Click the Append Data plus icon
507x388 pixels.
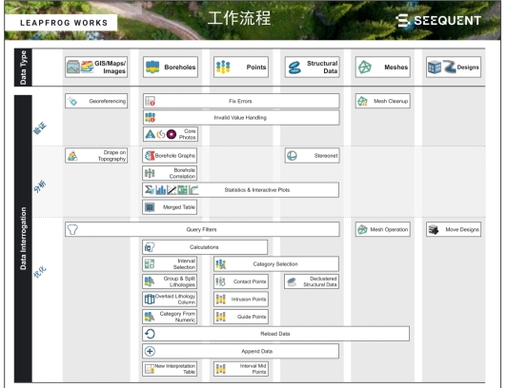(x=150, y=351)
